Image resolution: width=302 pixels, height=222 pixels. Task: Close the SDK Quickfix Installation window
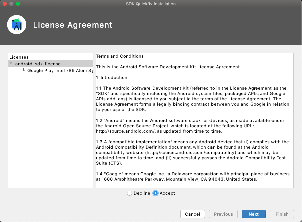pos(5,4)
